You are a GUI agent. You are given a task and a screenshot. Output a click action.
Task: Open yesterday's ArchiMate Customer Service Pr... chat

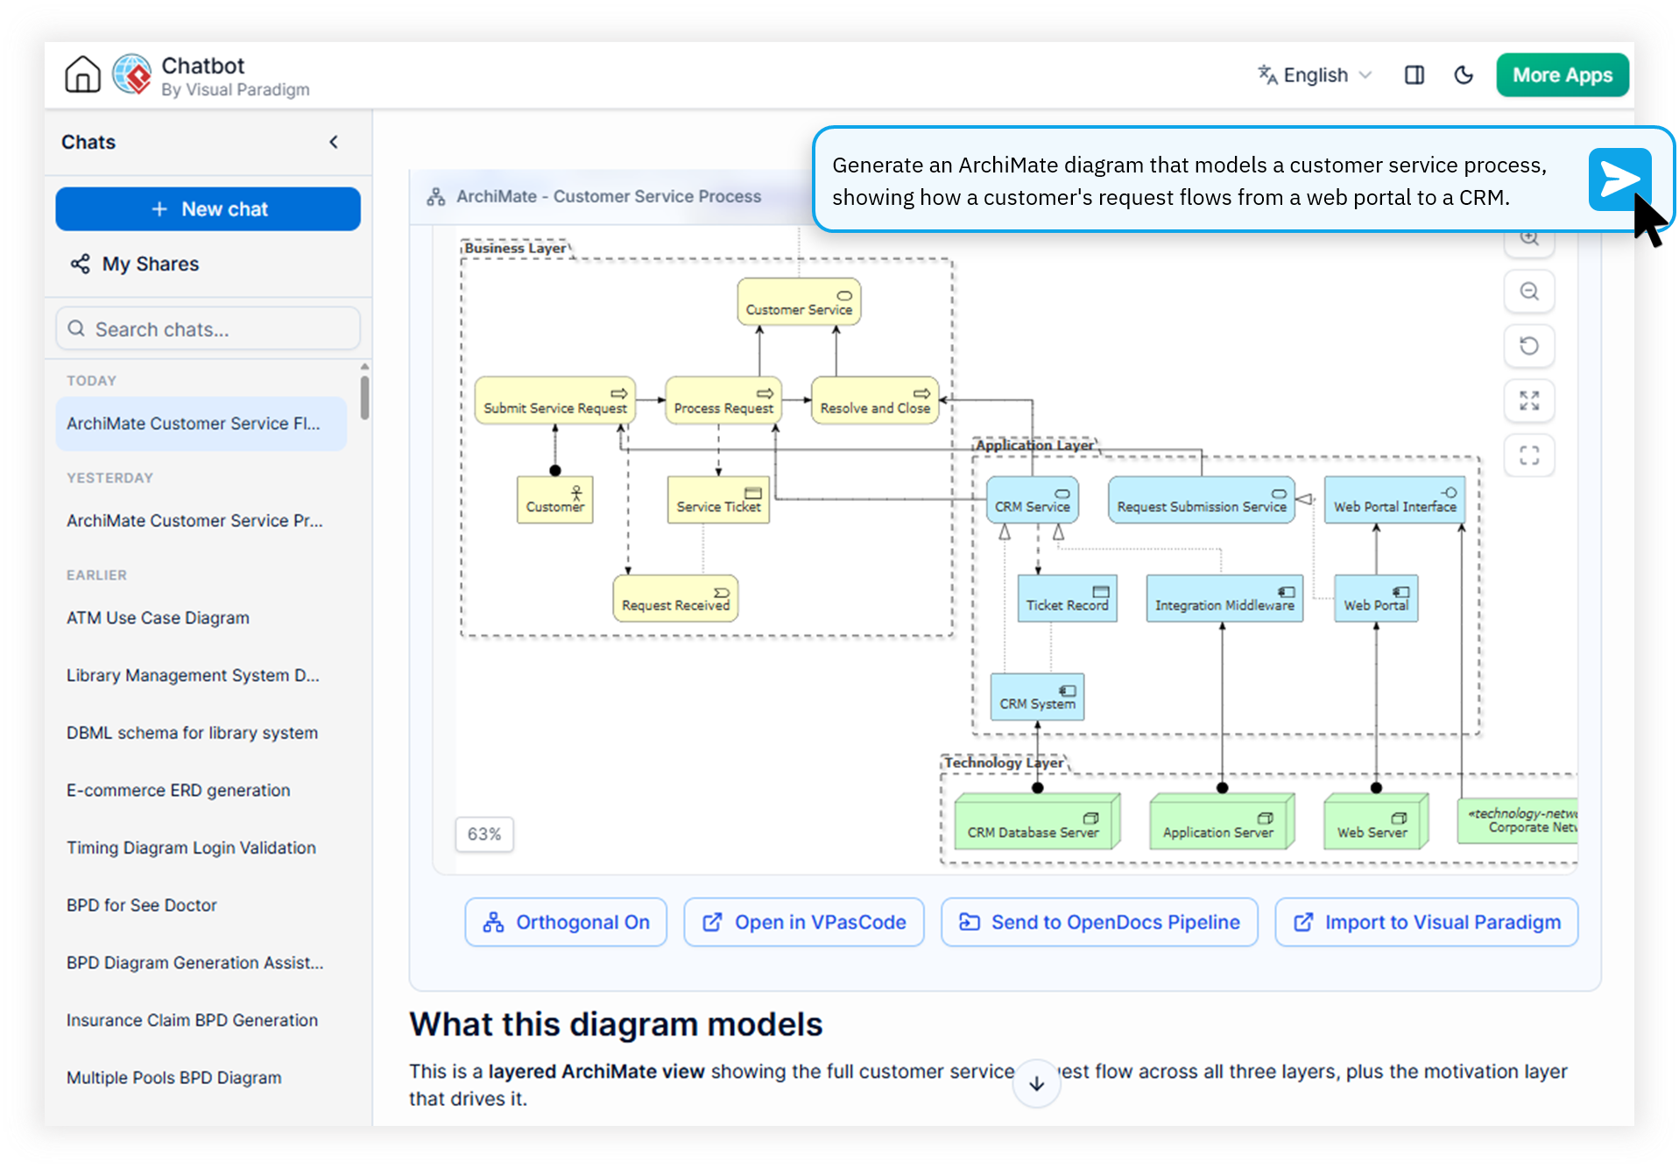(194, 521)
